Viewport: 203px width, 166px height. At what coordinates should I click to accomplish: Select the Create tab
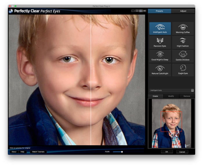click(x=155, y=96)
